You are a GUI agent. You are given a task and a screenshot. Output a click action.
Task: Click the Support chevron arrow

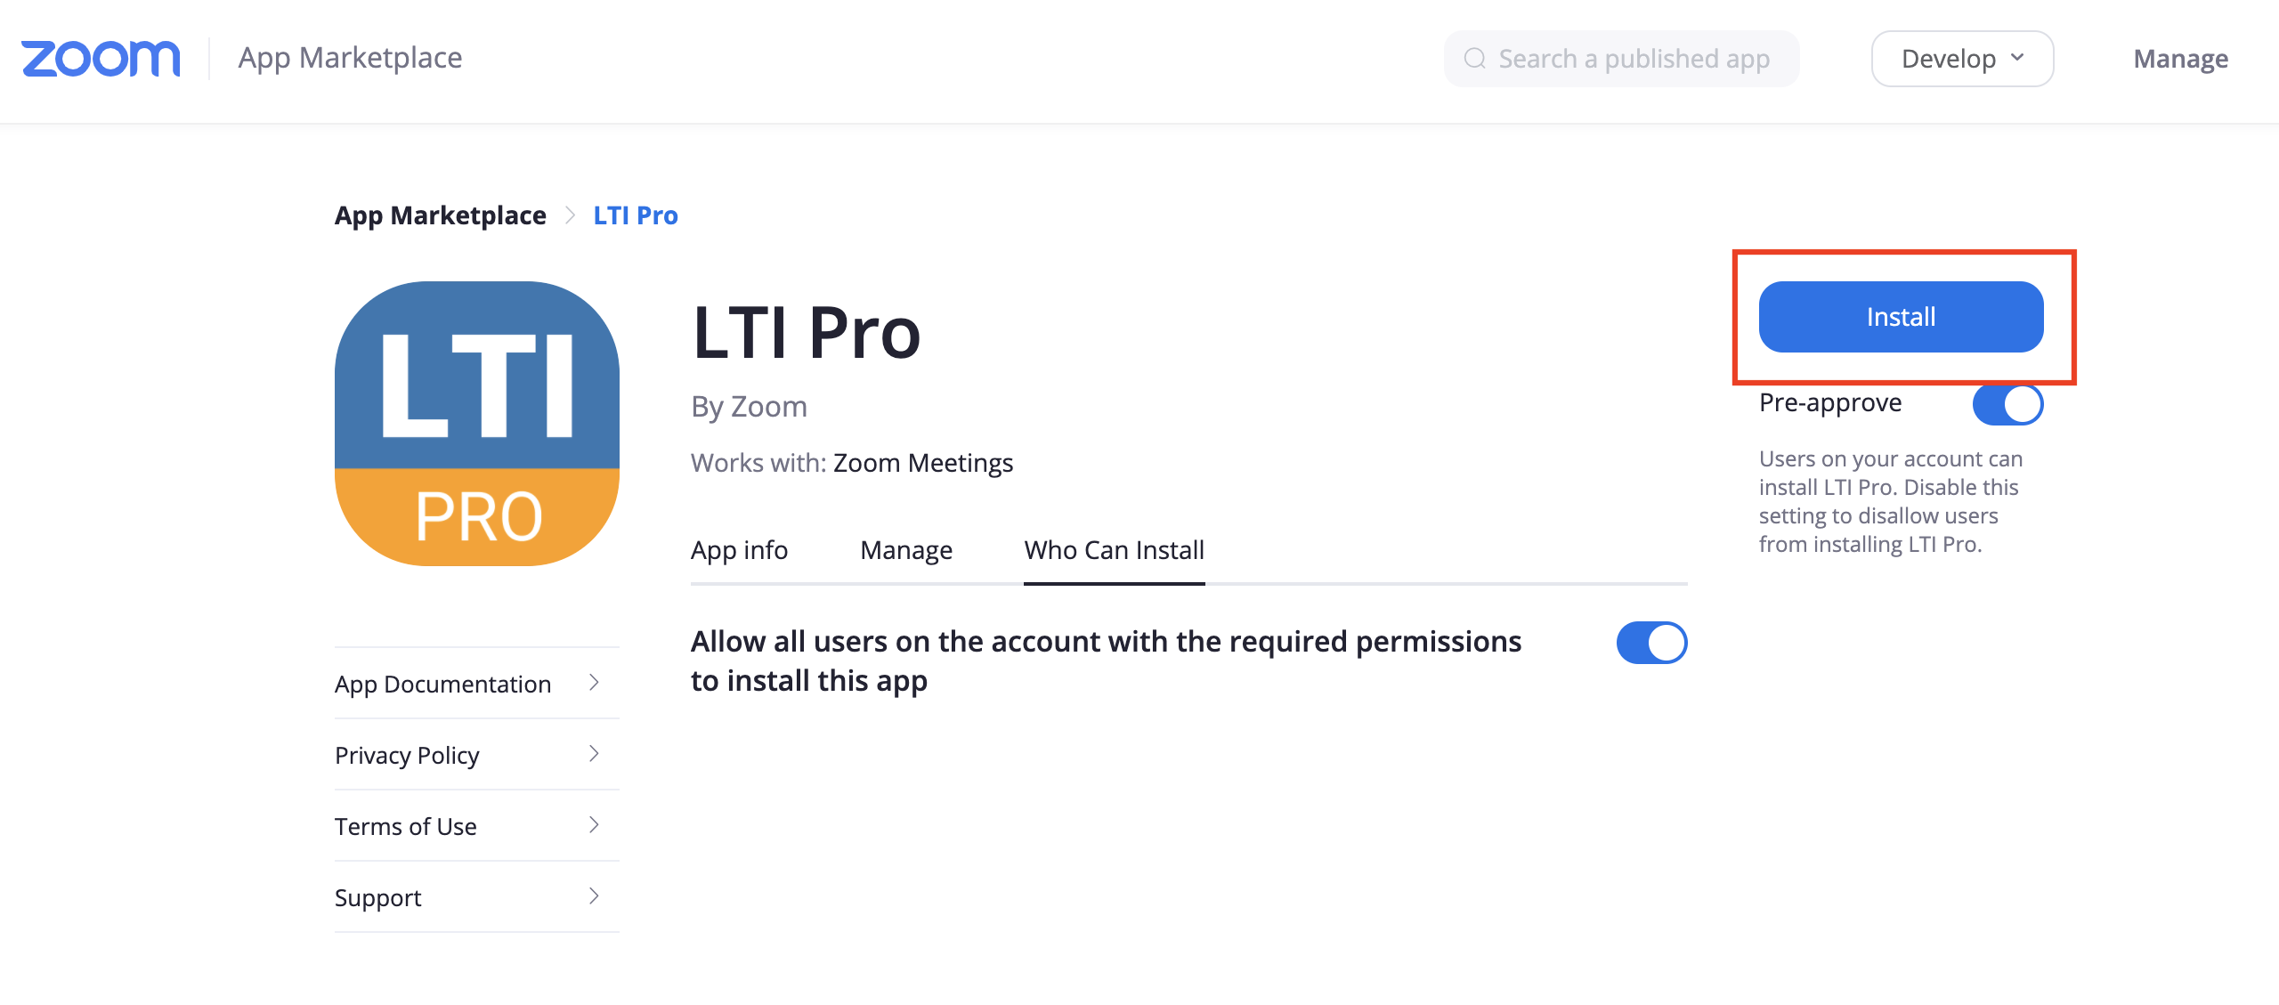pyautogui.click(x=594, y=896)
